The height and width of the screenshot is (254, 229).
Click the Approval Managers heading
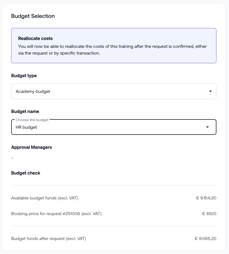pyautogui.click(x=32, y=147)
